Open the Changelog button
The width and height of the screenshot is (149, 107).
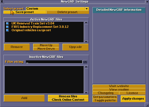pos(106,93)
